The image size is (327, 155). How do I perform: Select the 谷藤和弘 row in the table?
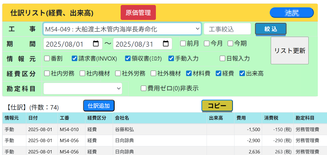click(125, 129)
